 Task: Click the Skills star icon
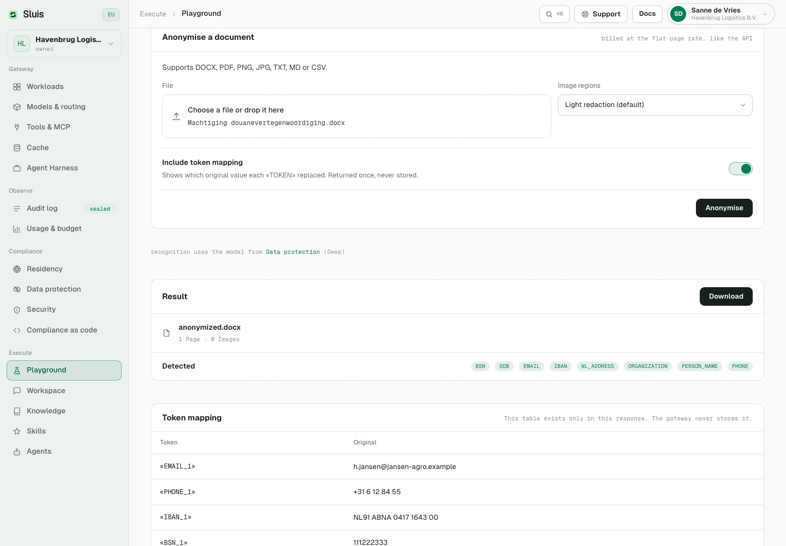[17, 431]
